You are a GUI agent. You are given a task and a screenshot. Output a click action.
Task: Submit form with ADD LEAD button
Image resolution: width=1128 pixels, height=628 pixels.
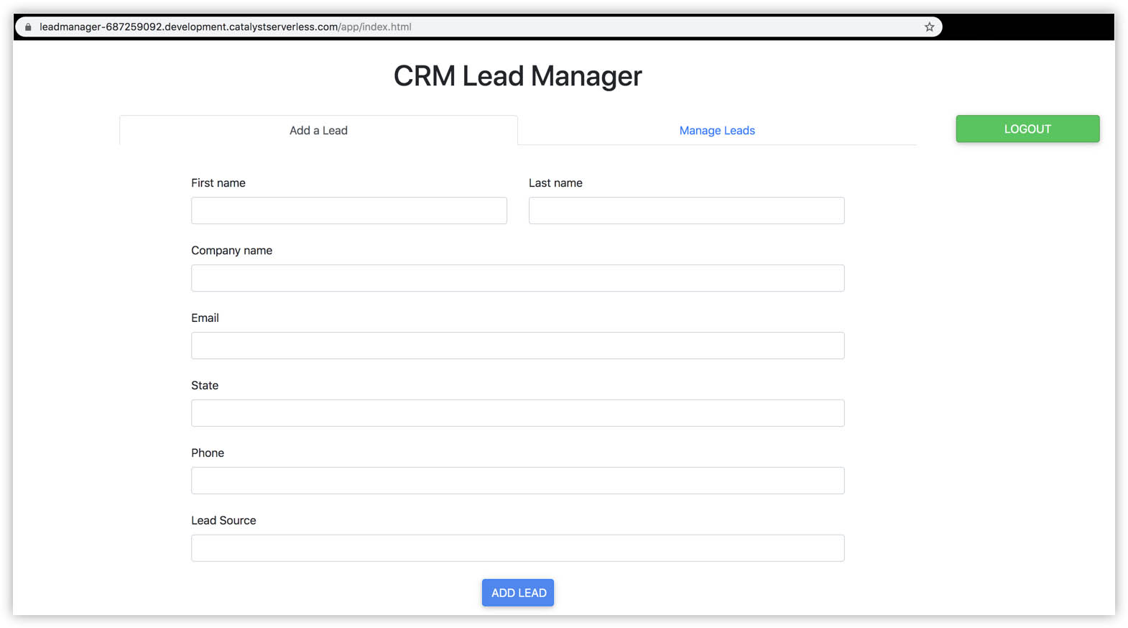pyautogui.click(x=518, y=593)
